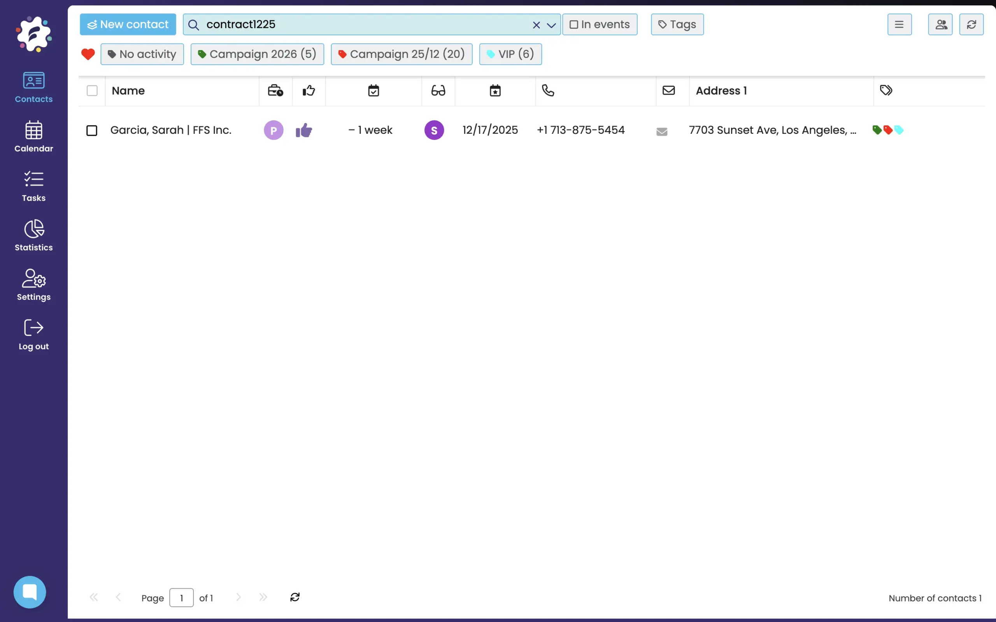Click the red heart favorites icon
The height and width of the screenshot is (622, 996).
coord(88,54)
